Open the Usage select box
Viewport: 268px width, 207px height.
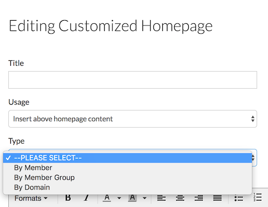133,119
